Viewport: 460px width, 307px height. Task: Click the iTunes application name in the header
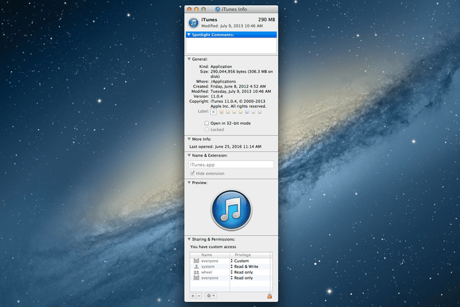(209, 20)
